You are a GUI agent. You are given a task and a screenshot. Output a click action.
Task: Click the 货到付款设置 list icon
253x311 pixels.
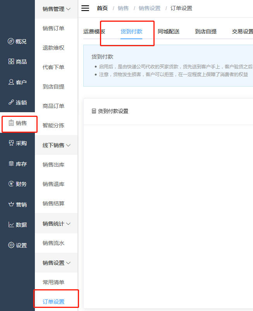coord(94,111)
